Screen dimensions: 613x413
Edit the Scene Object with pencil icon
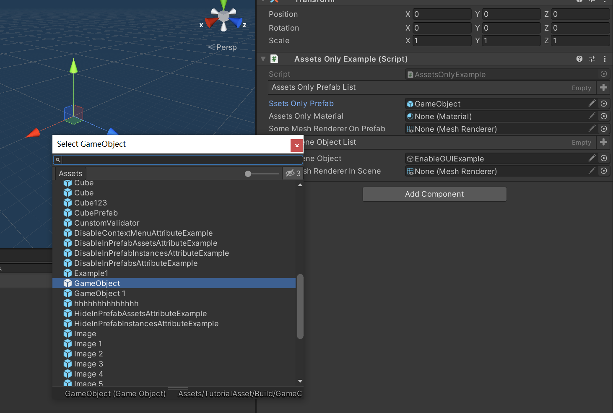click(x=592, y=158)
